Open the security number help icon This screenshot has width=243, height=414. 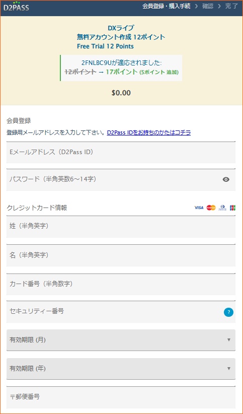pyautogui.click(x=228, y=312)
